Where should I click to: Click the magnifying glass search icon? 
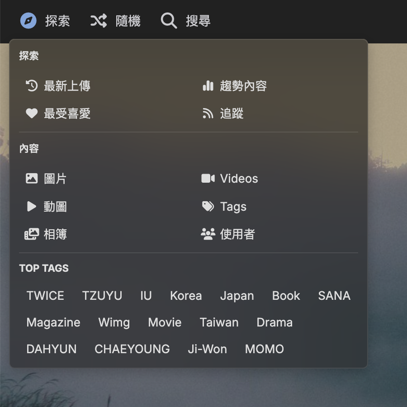pos(169,21)
